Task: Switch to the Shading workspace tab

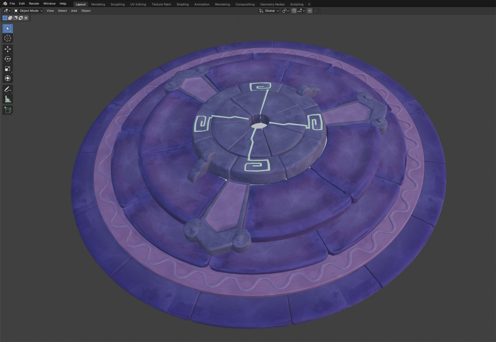Action: coord(182,4)
